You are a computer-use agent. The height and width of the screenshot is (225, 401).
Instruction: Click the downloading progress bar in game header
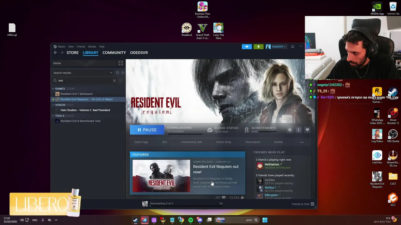pos(185,134)
